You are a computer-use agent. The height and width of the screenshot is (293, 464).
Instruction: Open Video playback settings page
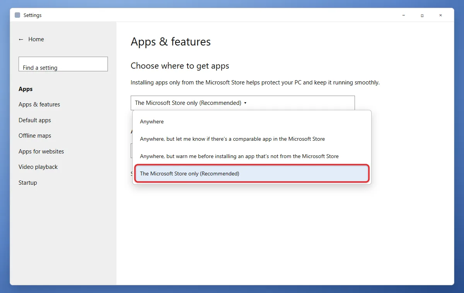(38, 167)
